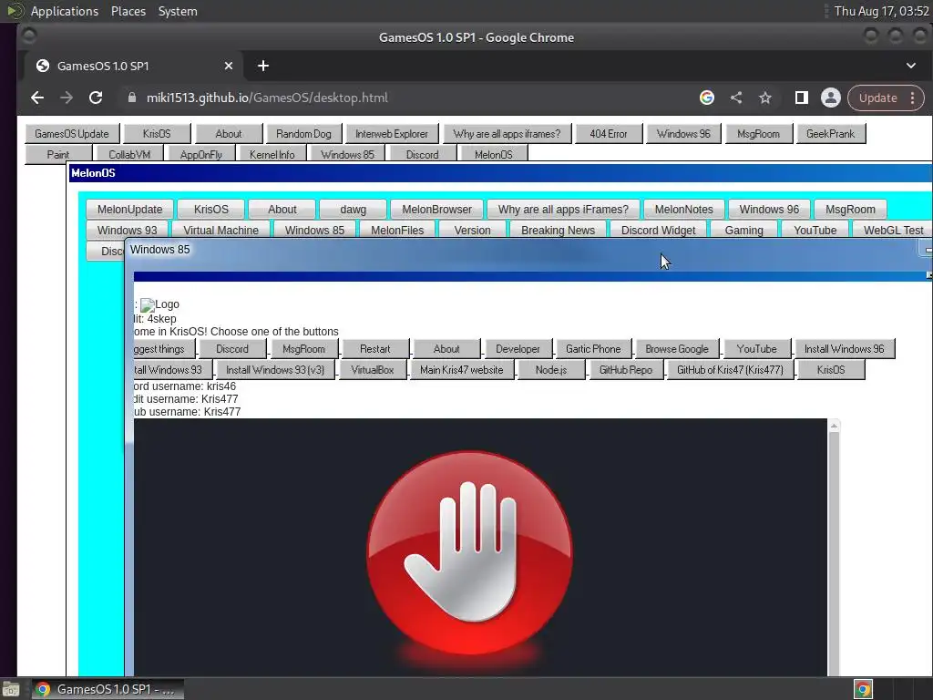Screen dimensions: 933x700
Task: Open Paint app
Action: [57, 154]
